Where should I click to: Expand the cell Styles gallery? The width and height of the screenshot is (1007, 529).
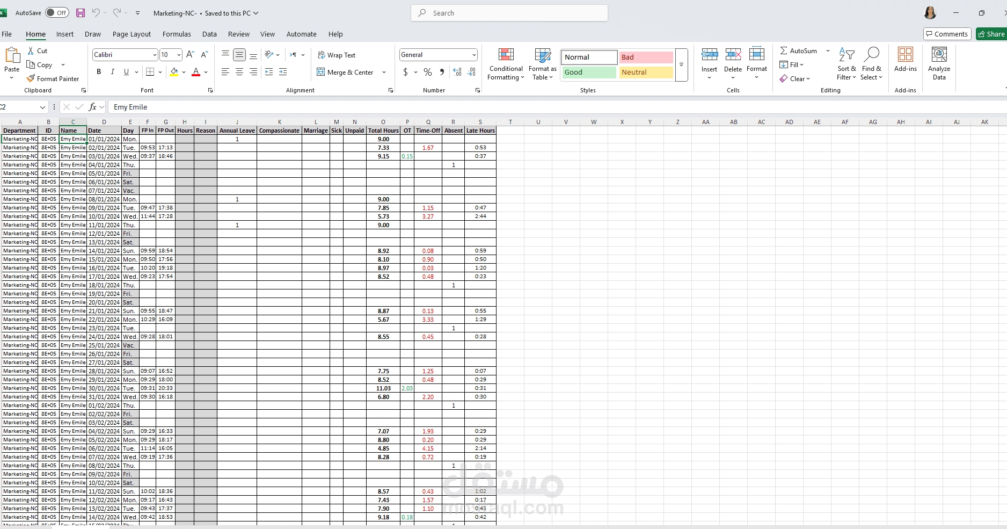tap(681, 64)
